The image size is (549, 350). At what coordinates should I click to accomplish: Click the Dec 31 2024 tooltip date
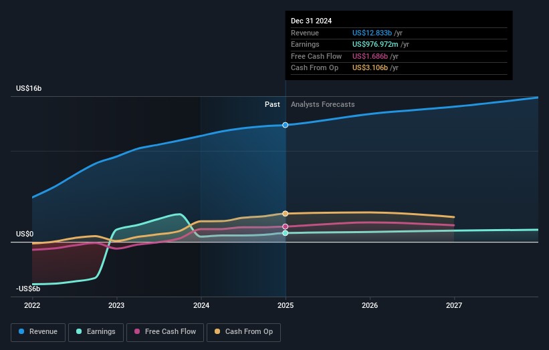[311, 21]
